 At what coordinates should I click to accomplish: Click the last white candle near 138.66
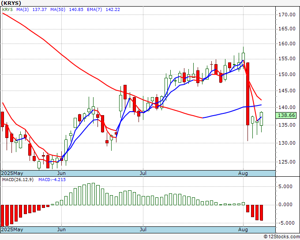click(261, 119)
